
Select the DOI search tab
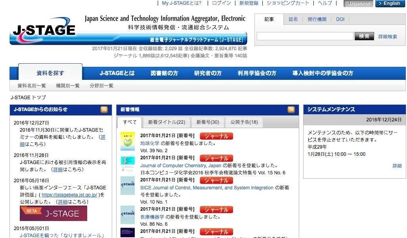(340, 19)
